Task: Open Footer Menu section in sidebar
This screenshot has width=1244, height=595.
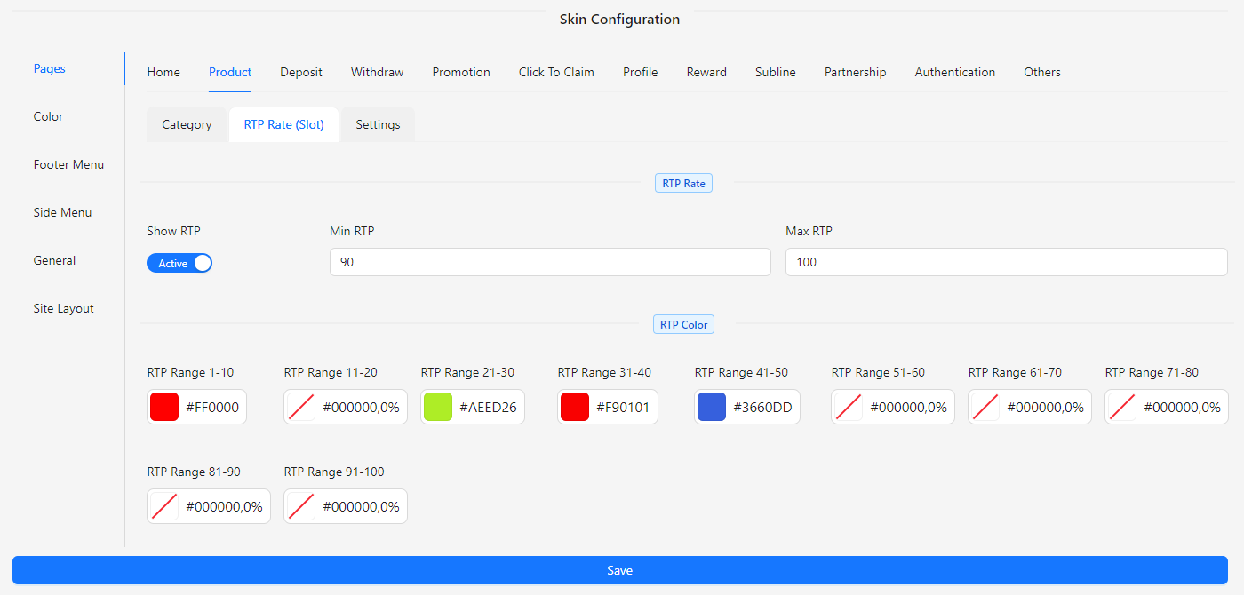Action: point(68,164)
